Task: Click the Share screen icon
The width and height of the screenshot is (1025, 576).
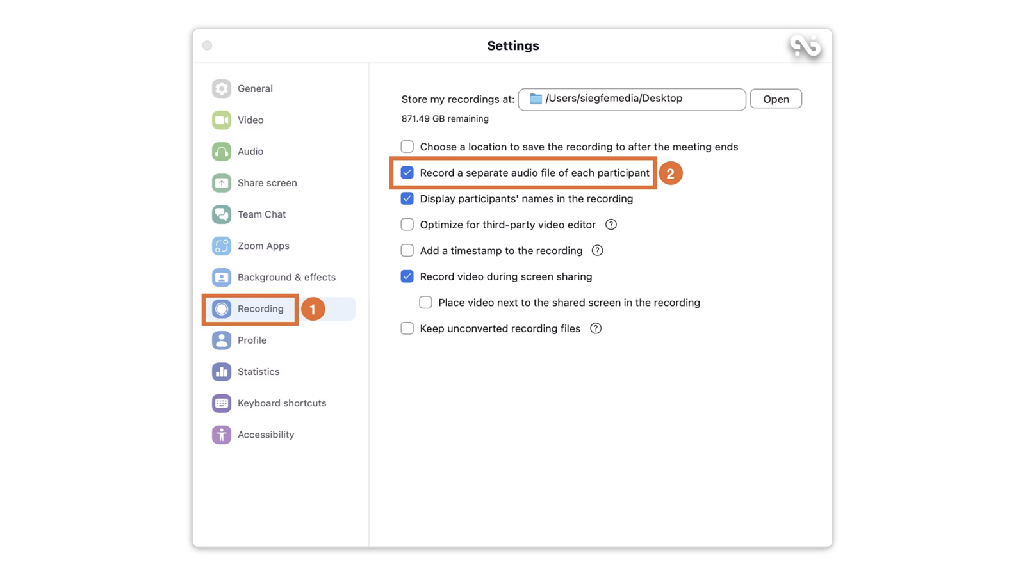Action: pos(222,183)
